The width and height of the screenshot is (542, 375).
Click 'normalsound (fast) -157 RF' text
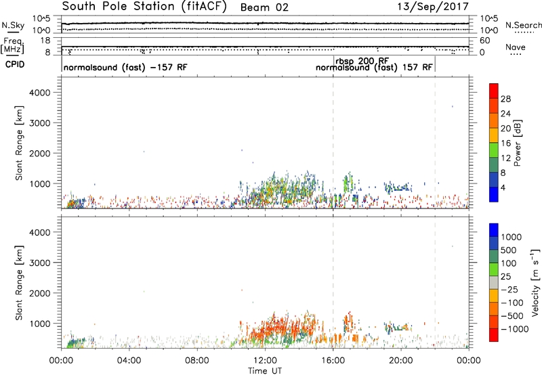click(125, 67)
